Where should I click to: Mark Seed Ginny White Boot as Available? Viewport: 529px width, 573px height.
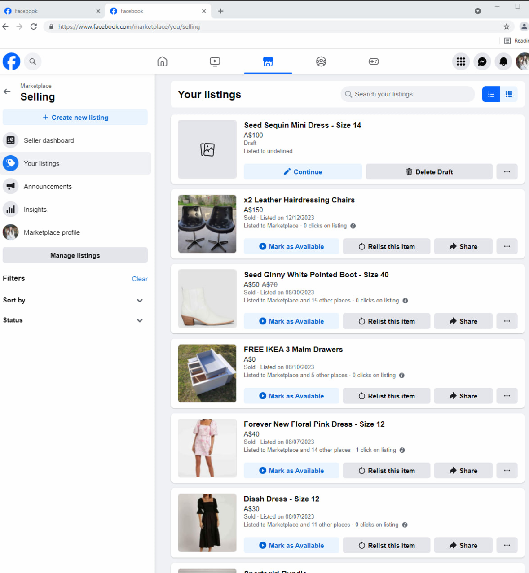291,321
